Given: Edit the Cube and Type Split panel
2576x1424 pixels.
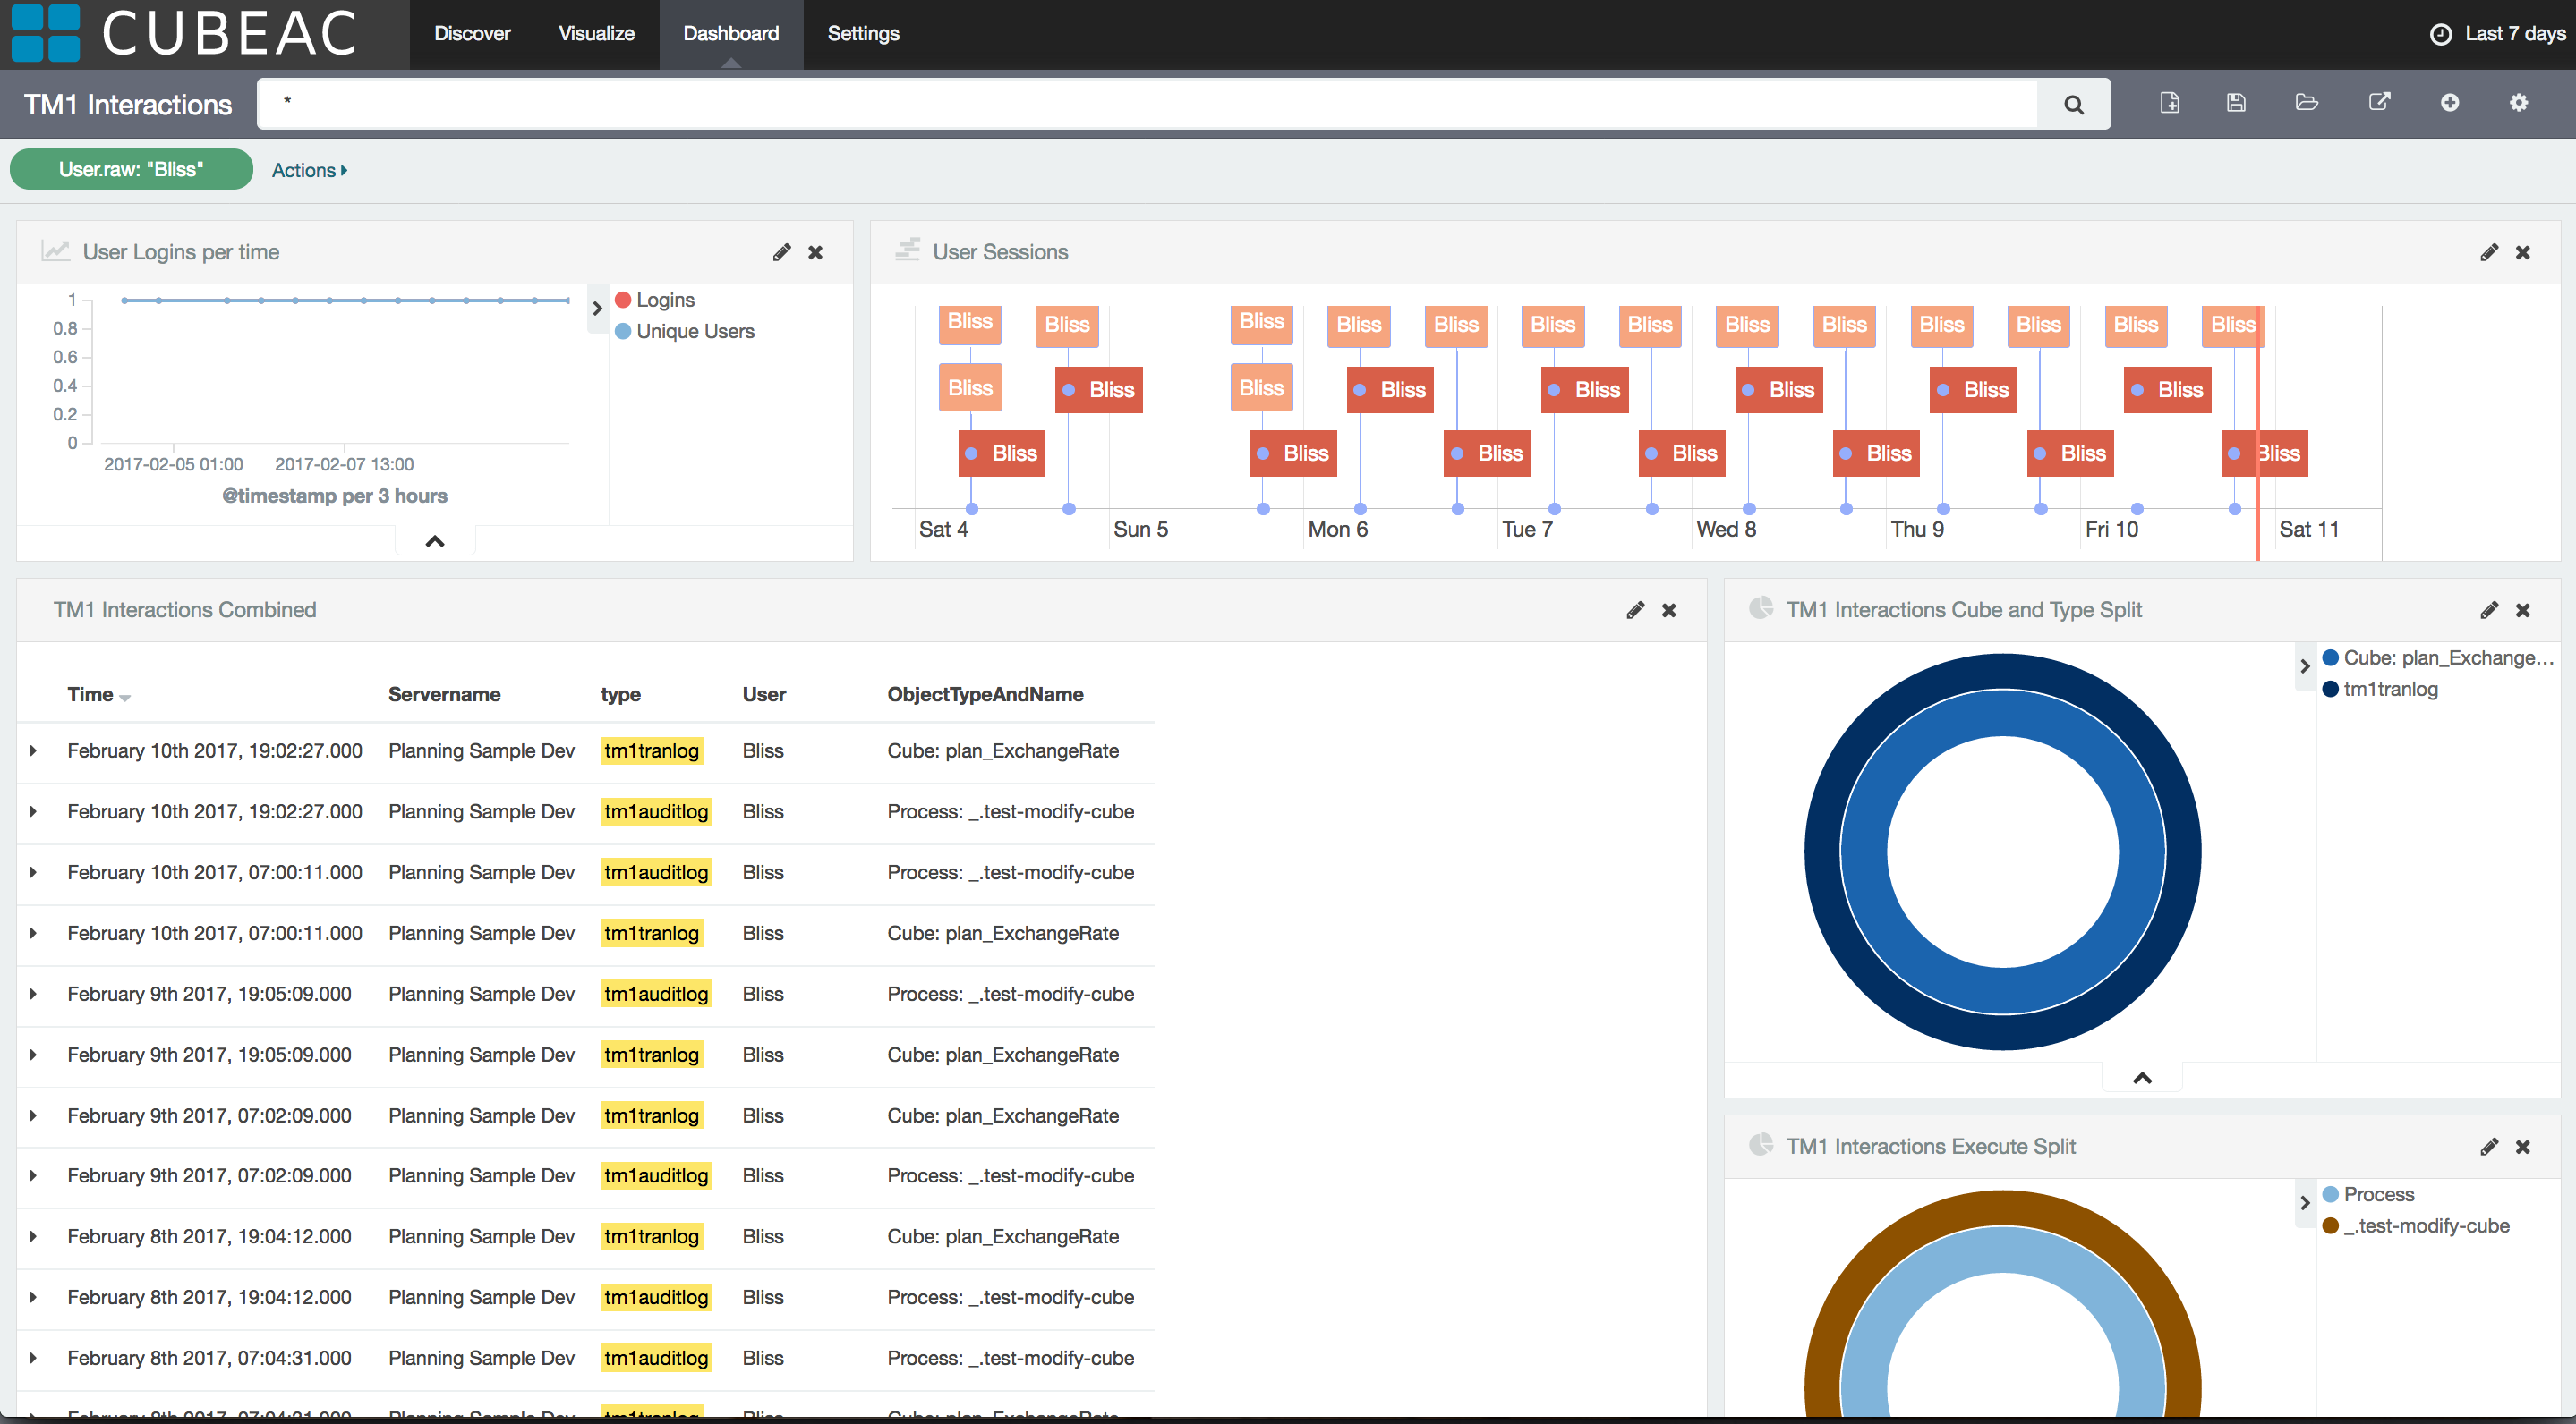Looking at the screenshot, I should click(2488, 611).
